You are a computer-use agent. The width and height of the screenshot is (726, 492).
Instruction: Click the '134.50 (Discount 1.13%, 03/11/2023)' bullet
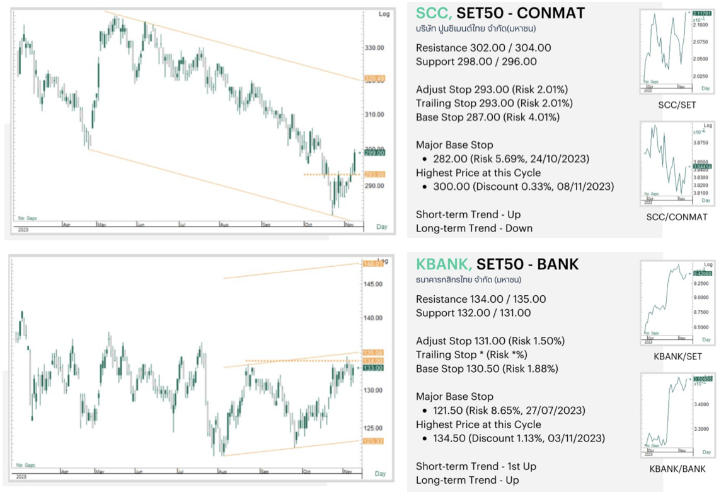tap(519, 438)
